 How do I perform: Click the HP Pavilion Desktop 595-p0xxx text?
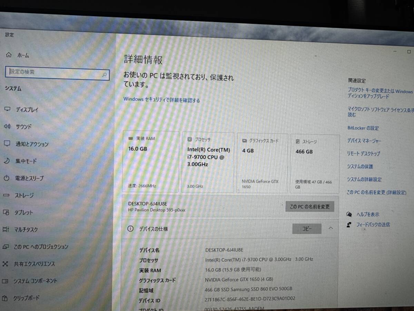pos(157,210)
